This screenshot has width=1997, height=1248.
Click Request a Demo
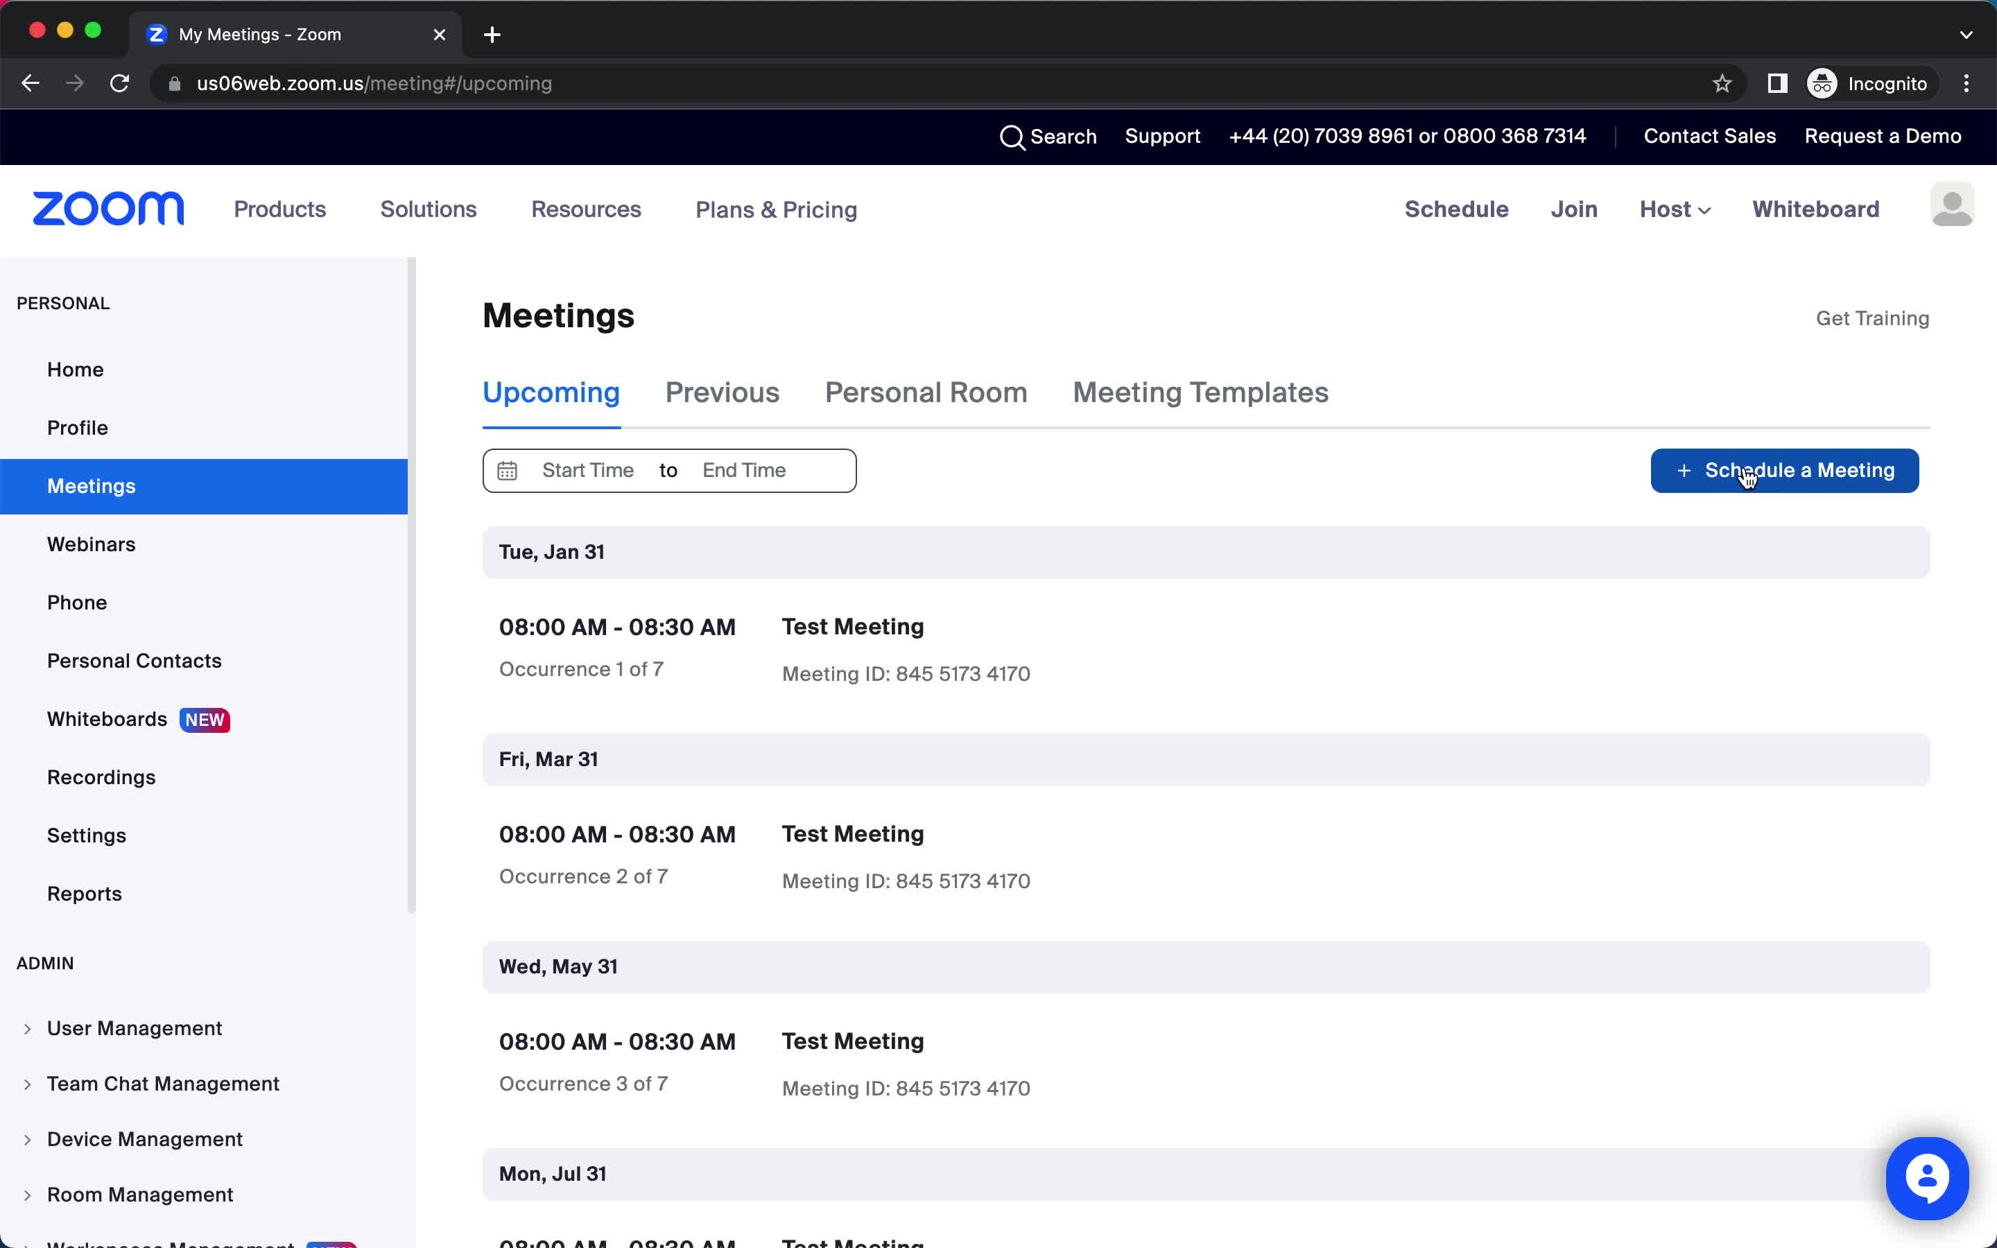pos(1883,136)
